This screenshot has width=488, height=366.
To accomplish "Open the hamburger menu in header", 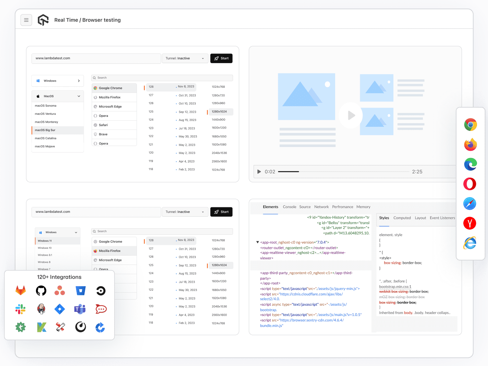I will (26, 20).
